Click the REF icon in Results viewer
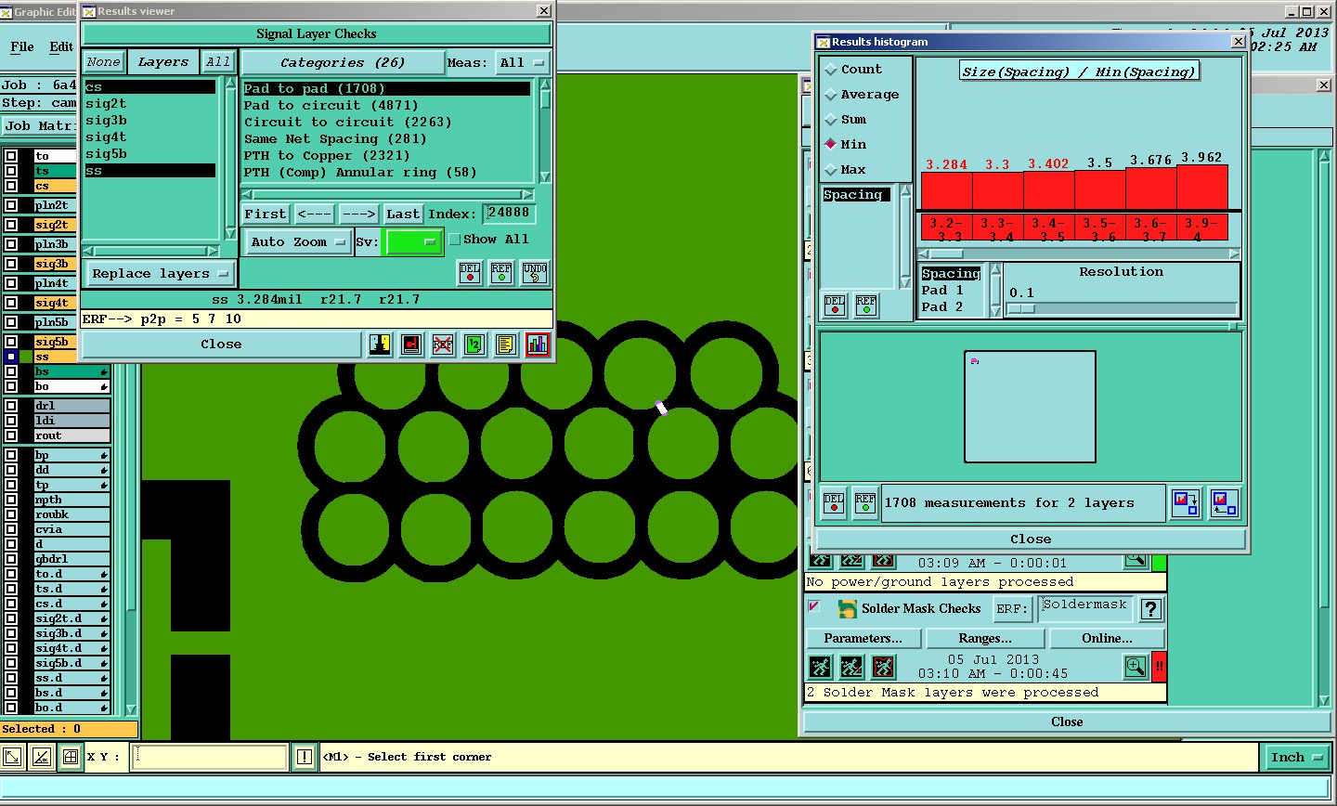The height and width of the screenshot is (806, 1337). [501, 272]
